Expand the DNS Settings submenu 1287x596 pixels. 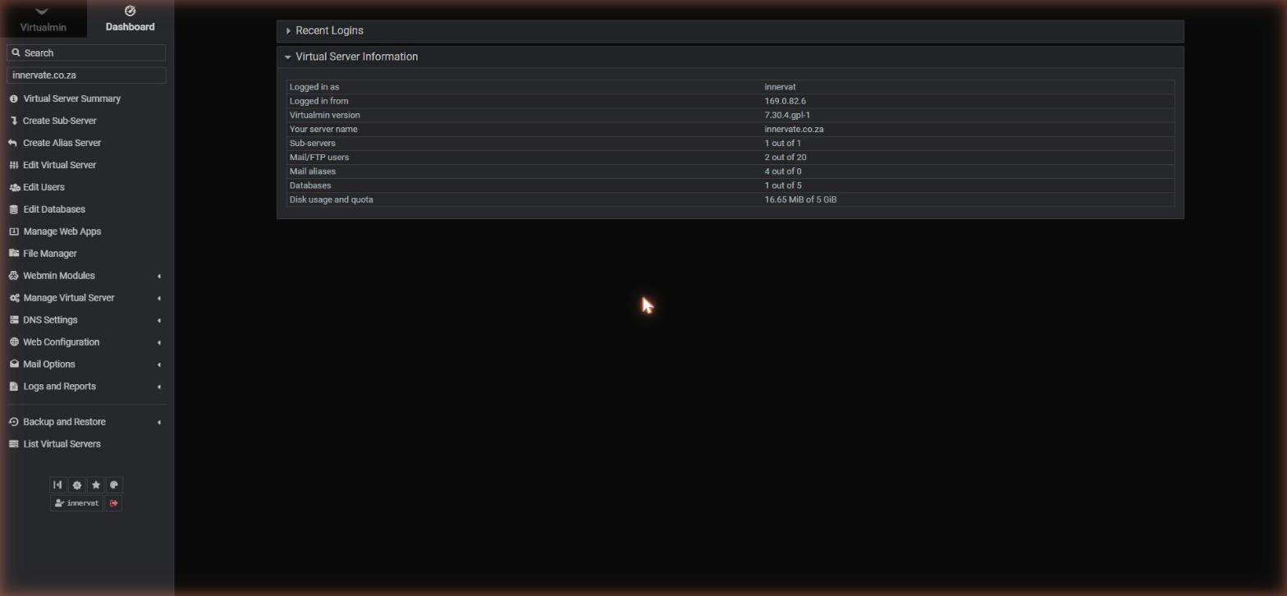tap(86, 320)
